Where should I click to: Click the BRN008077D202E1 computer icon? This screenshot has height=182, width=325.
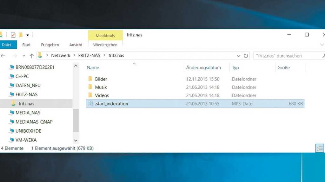[12, 67]
